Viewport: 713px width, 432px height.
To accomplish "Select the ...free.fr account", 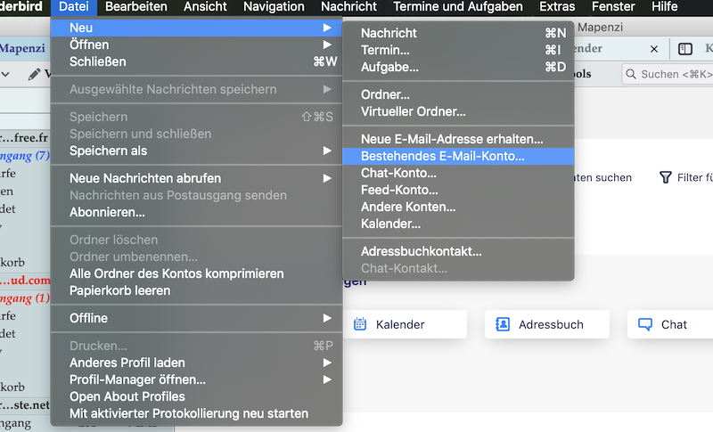I will 25,137.
